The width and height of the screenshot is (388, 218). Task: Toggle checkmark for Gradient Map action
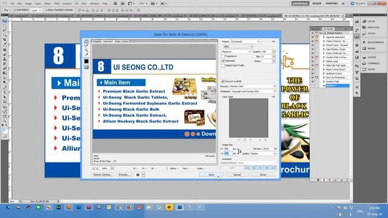[x=313, y=82]
